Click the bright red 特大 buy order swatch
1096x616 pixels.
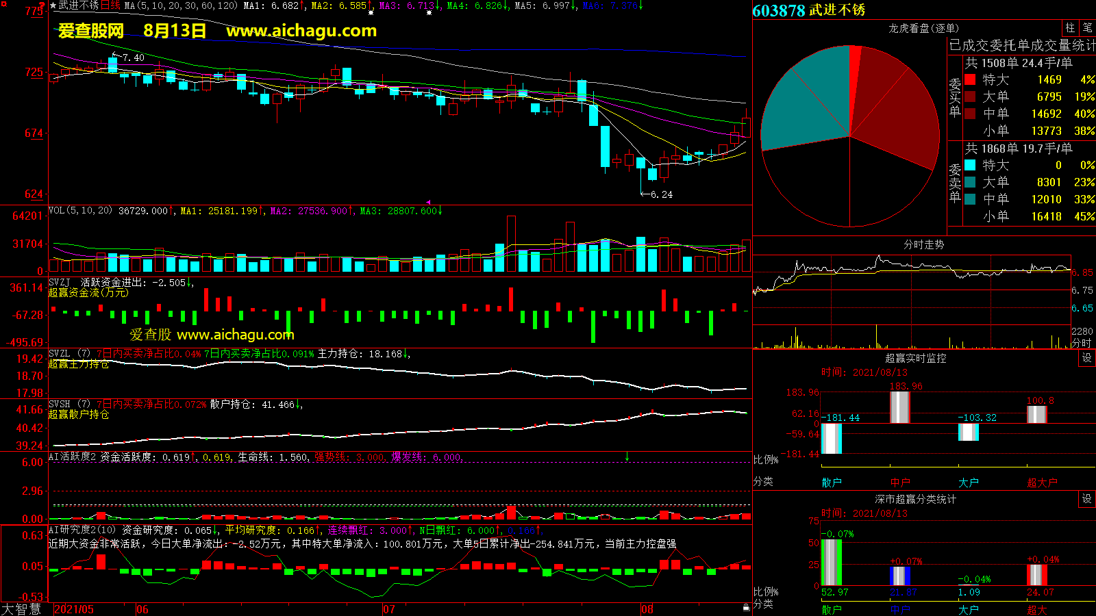click(x=970, y=80)
